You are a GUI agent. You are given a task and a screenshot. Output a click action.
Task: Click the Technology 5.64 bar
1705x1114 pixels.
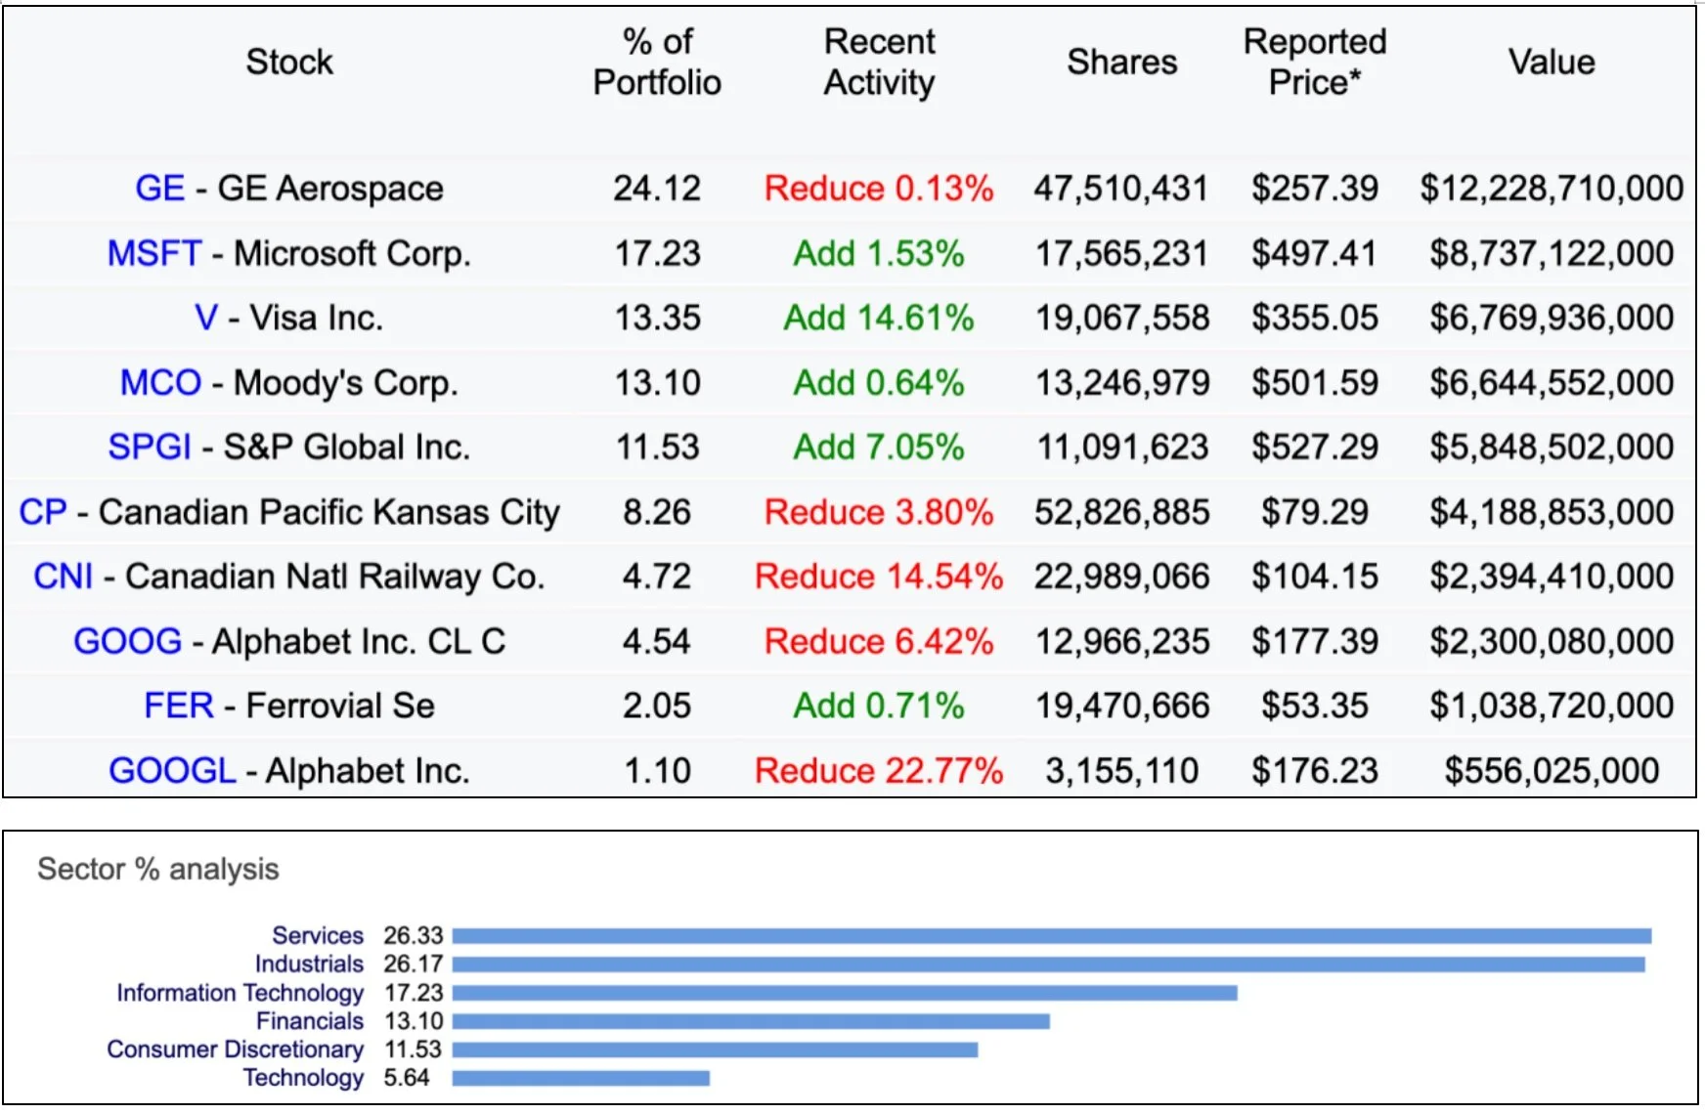pyautogui.click(x=581, y=1078)
